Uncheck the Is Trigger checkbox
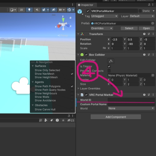 tap(109, 66)
